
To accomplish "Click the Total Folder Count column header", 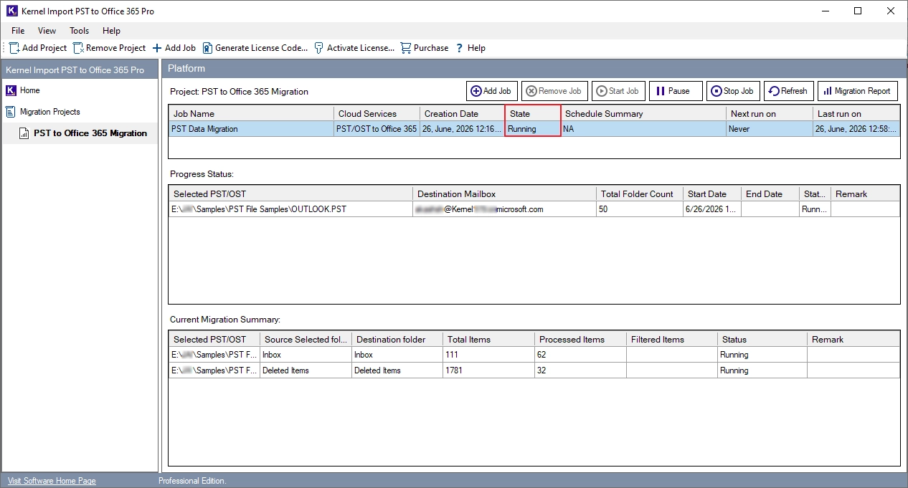I will [x=639, y=194].
